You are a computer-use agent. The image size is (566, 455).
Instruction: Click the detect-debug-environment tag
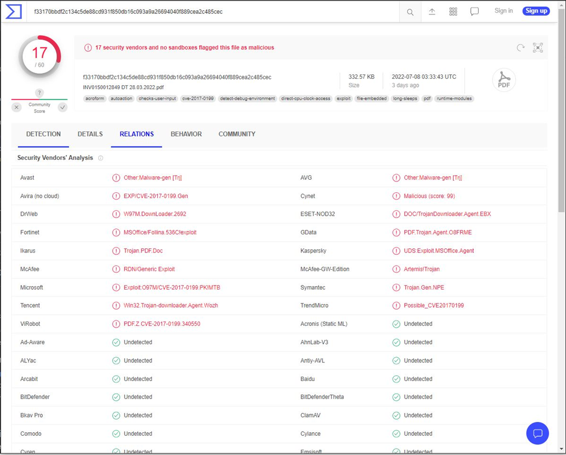(247, 99)
